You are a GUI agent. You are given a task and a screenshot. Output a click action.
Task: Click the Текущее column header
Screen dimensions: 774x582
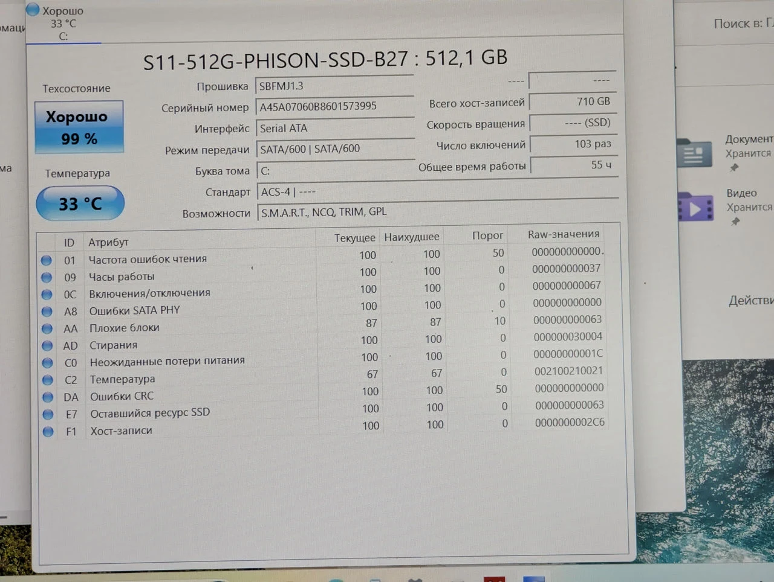[x=354, y=238]
